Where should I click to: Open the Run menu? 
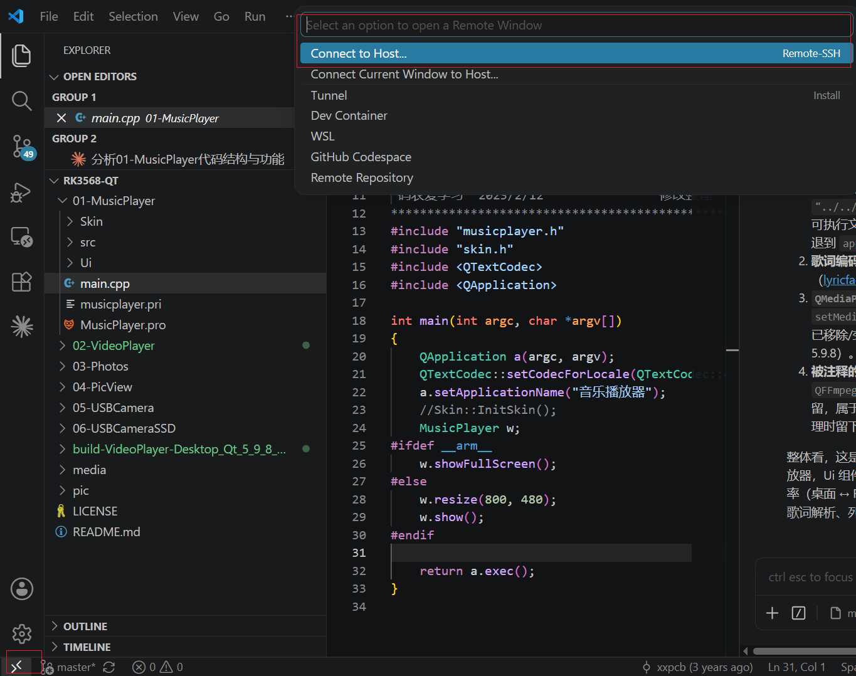click(x=255, y=16)
